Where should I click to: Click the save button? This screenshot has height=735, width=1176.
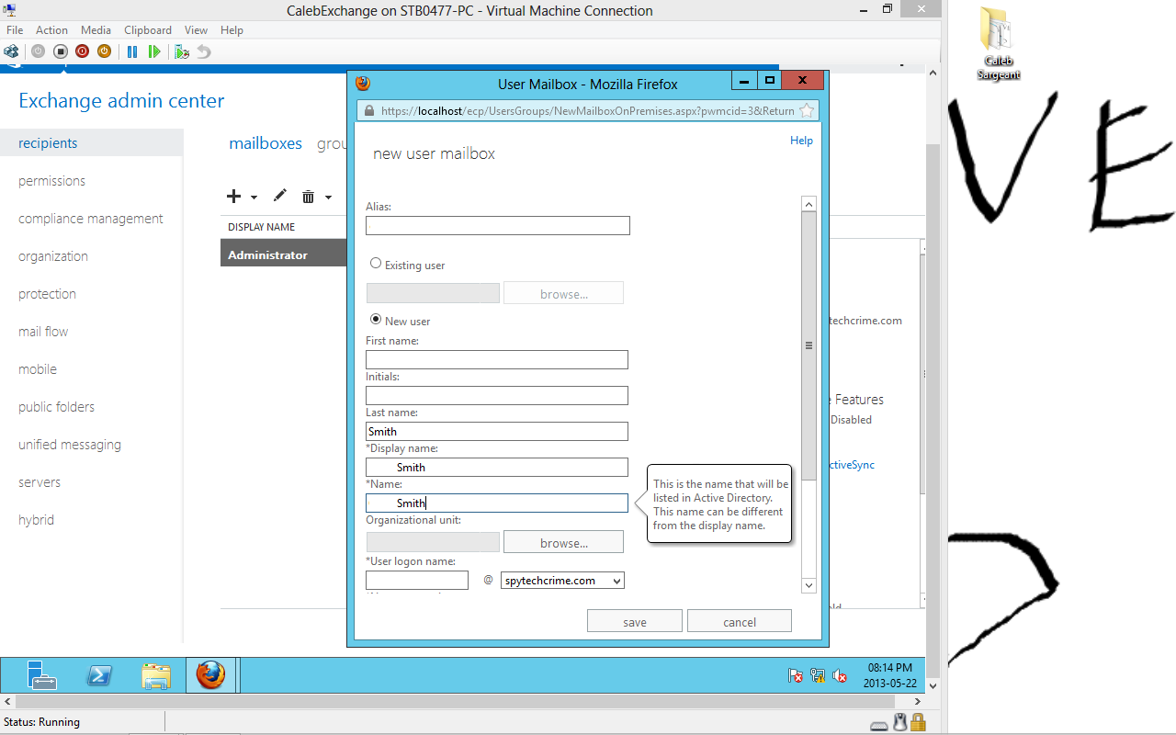click(x=635, y=621)
